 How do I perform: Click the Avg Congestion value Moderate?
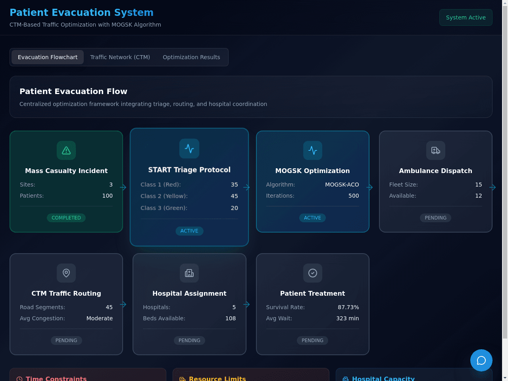100,318
